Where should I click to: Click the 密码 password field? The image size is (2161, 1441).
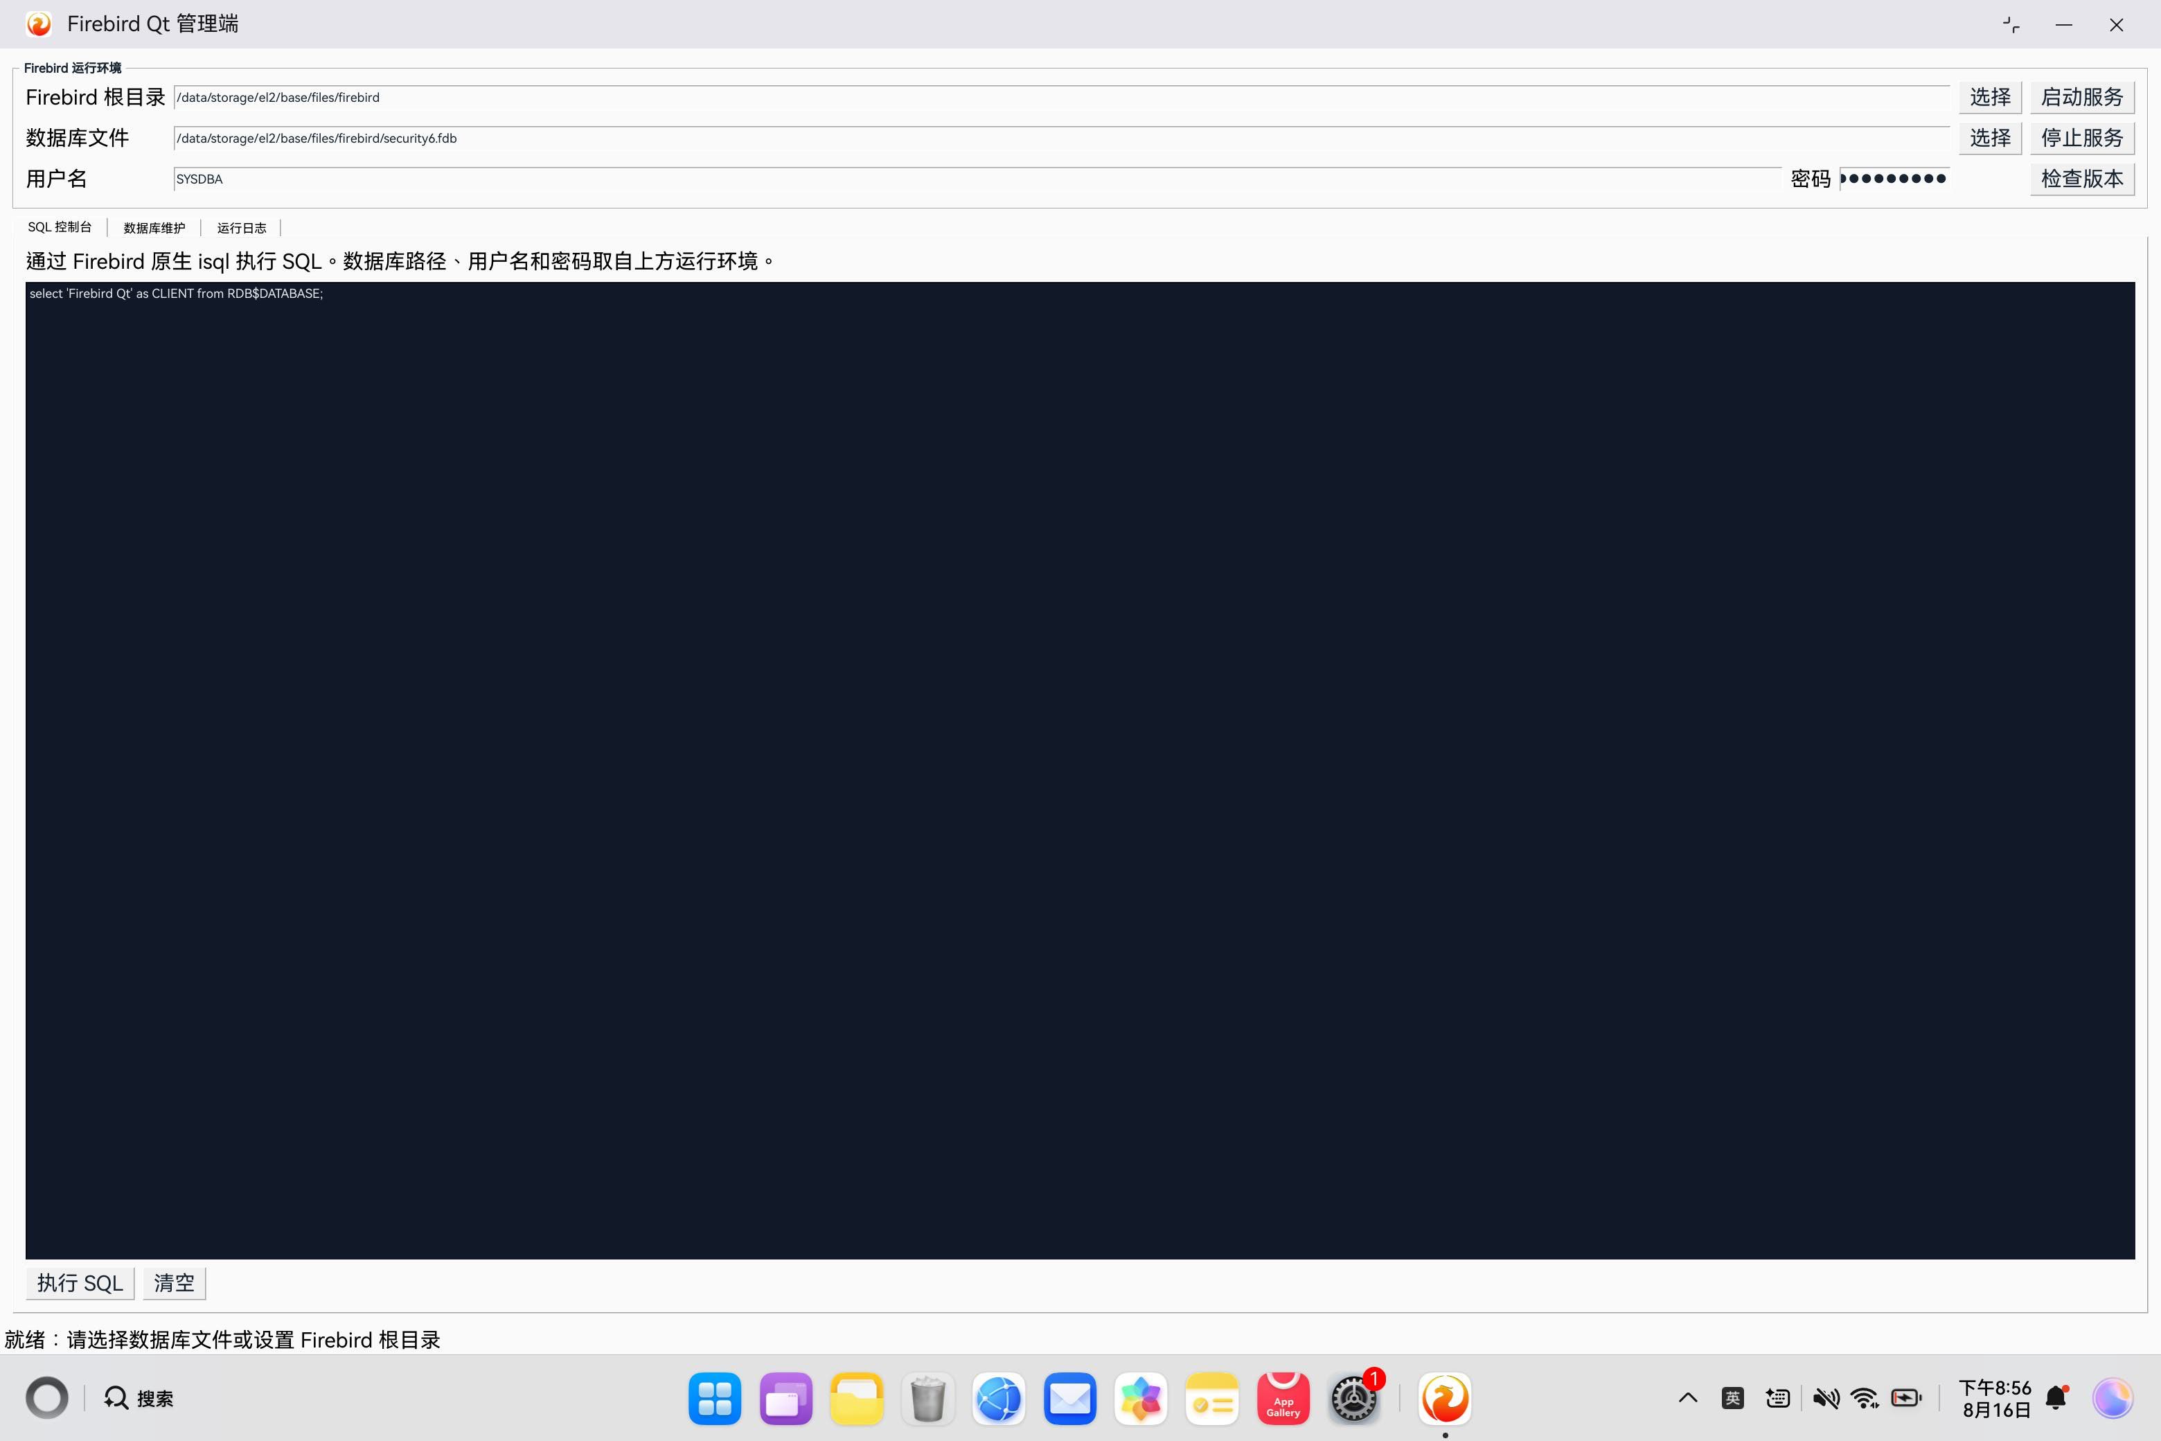point(1894,178)
